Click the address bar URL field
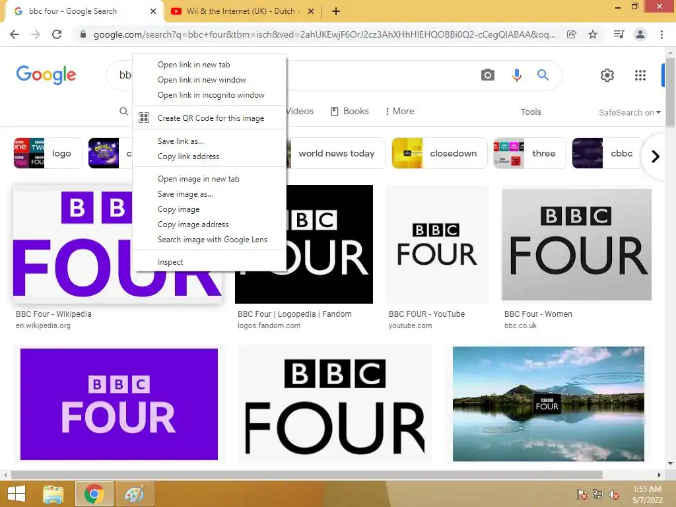This screenshot has width=676, height=507. (324, 34)
